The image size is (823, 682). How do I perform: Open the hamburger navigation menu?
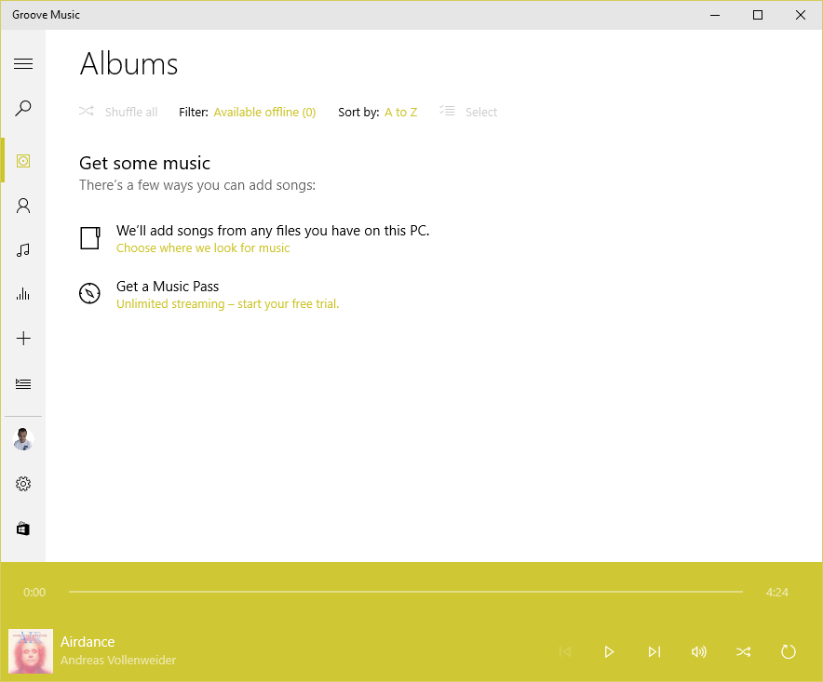23,63
